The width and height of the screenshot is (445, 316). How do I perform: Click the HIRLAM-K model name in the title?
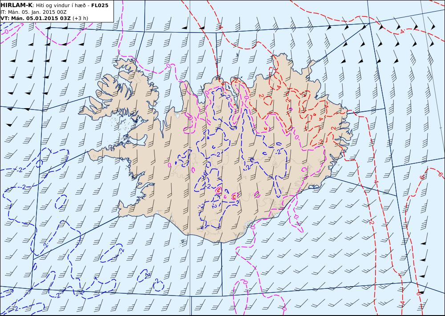click(x=17, y=5)
